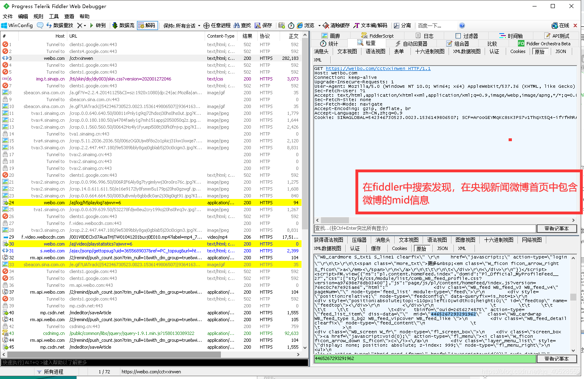Viewport: 584px width, 379px height.
Task: Click response search field with 4465267293291962
Action: pyautogui.click(x=425, y=359)
